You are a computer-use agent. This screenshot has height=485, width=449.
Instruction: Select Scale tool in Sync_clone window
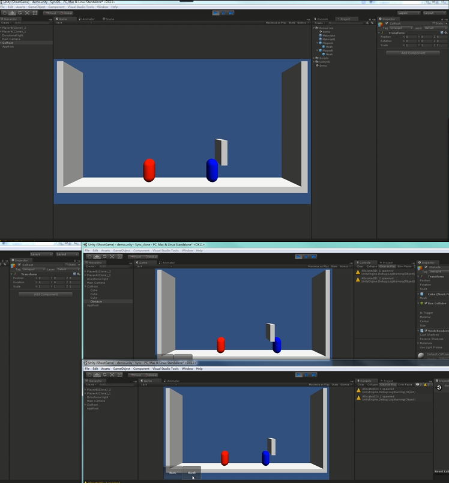pyautogui.click(x=112, y=257)
